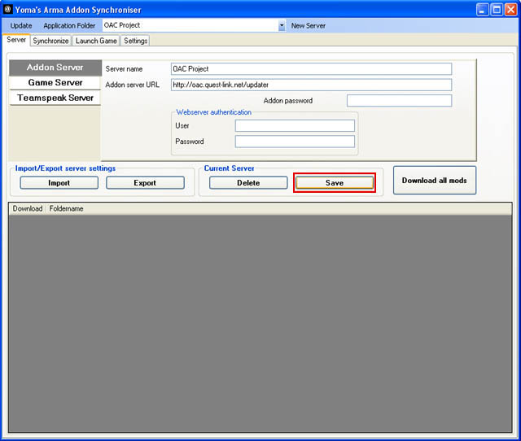Switch to the Synchronize tab
521x441 pixels.
[50, 41]
